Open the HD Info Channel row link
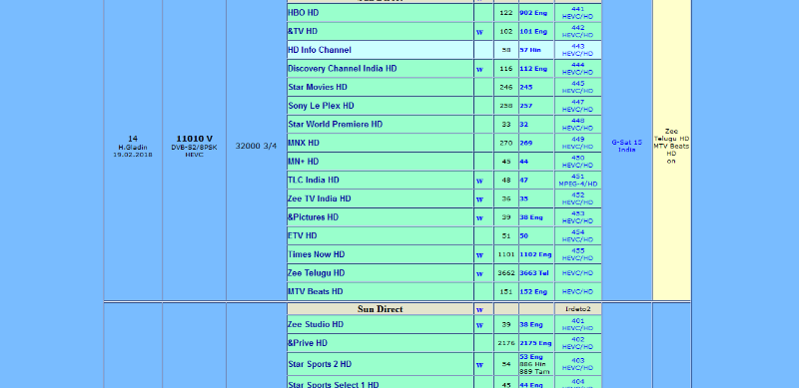This screenshot has width=799, height=388. click(x=320, y=50)
